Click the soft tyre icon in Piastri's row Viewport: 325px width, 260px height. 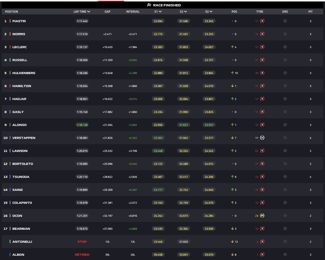[x=262, y=21]
